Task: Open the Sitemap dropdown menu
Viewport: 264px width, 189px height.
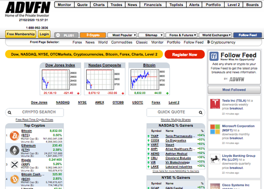Action: pyautogui.click(x=151, y=35)
